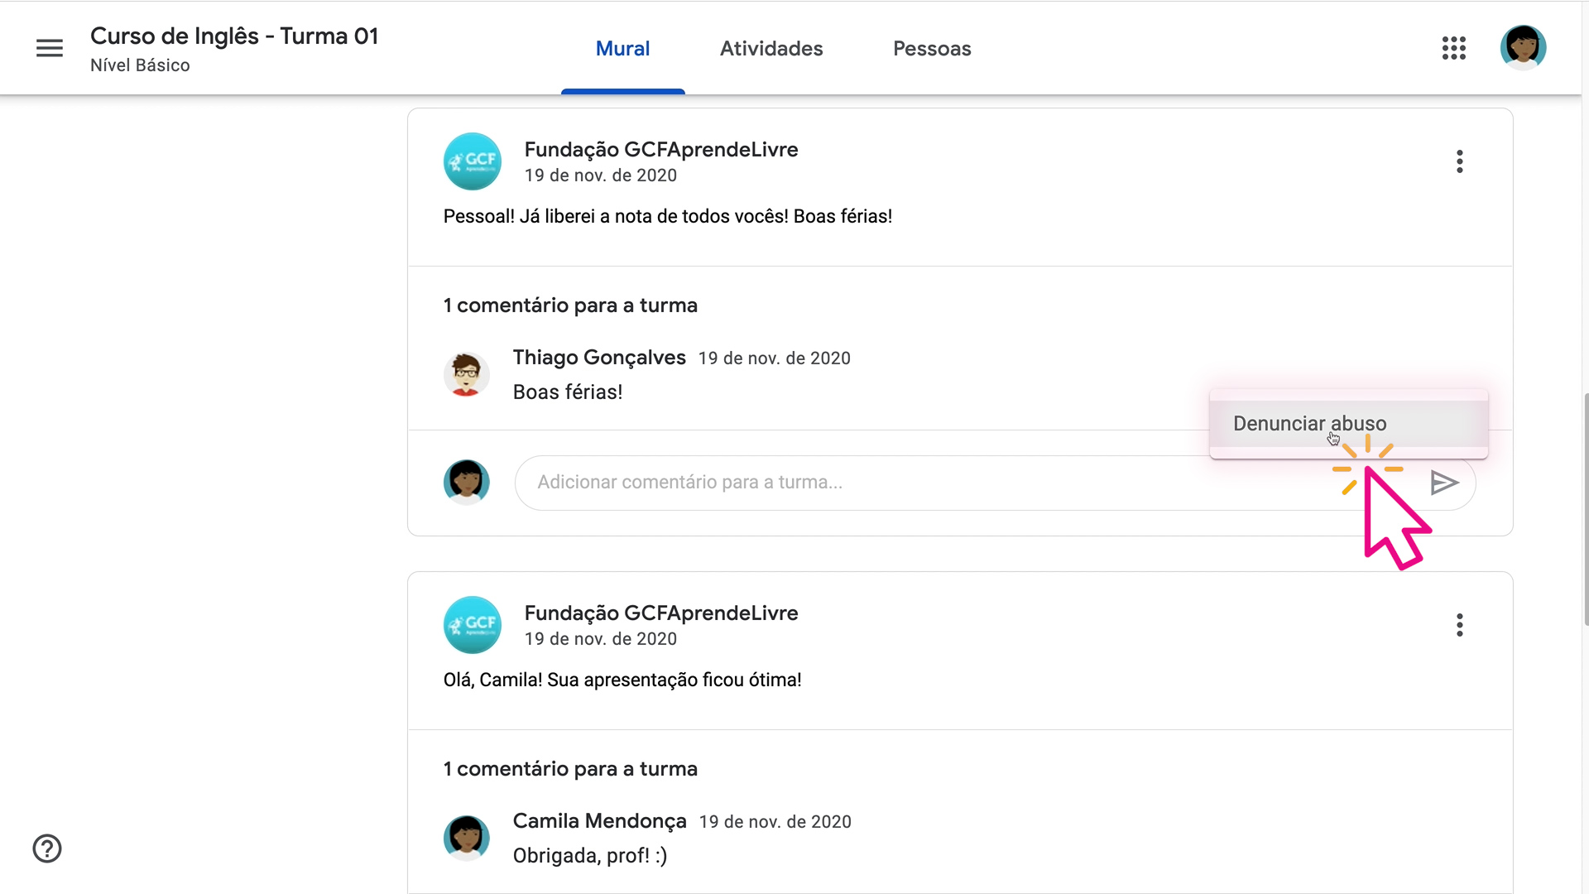Choose 'Denunciar abuso' from the menu
Image resolution: width=1589 pixels, height=894 pixels.
click(x=1309, y=423)
